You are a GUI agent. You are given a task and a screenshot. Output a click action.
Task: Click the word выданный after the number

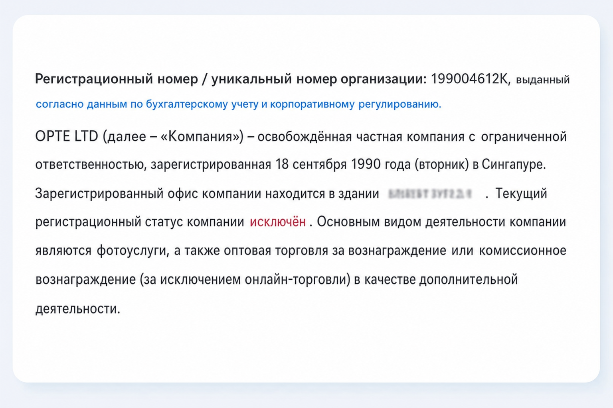point(543,80)
